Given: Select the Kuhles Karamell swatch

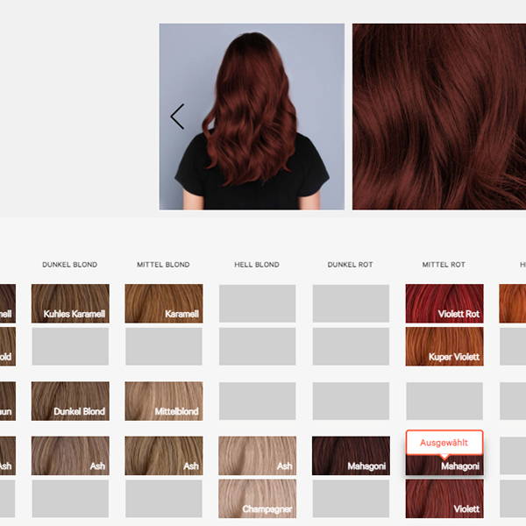Looking at the screenshot, I should point(70,303).
